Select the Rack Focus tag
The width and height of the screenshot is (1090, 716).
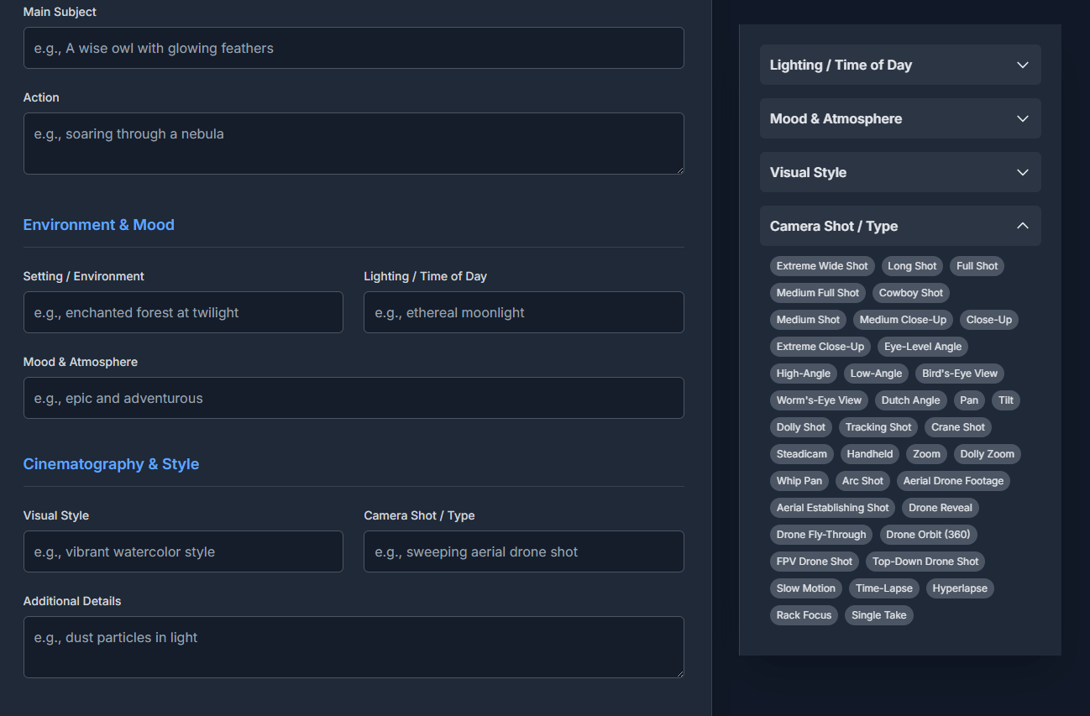click(x=804, y=614)
